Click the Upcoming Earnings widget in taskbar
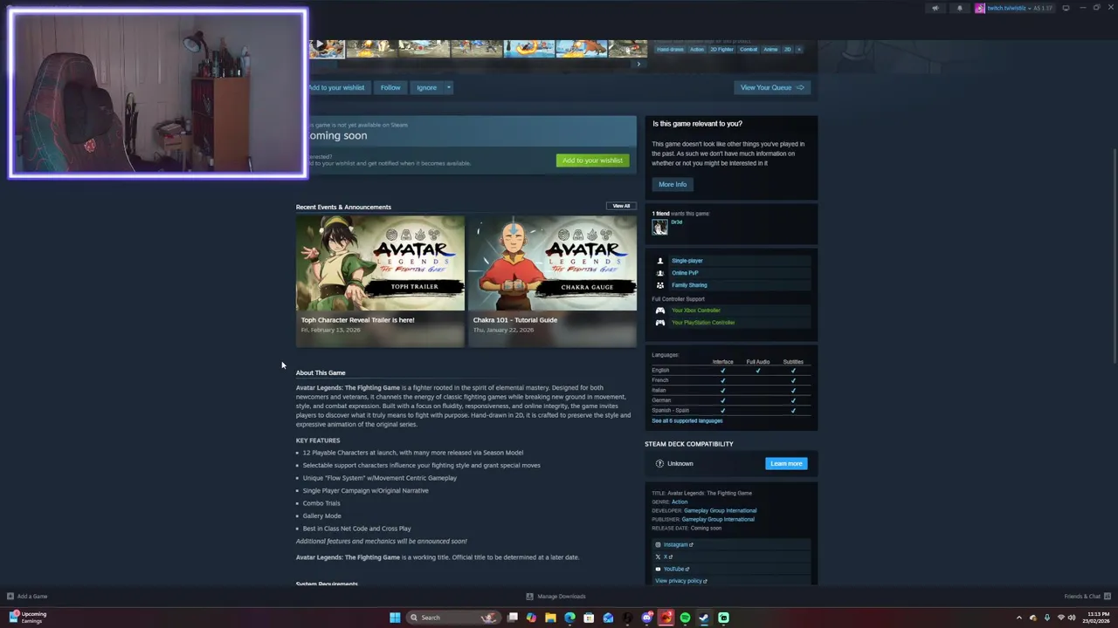This screenshot has height=628, width=1118. pos(28,618)
